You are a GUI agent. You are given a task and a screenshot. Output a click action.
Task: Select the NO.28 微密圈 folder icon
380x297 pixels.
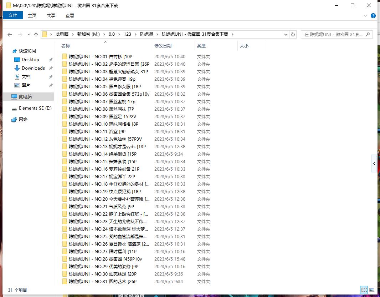pyautogui.click(x=65, y=259)
